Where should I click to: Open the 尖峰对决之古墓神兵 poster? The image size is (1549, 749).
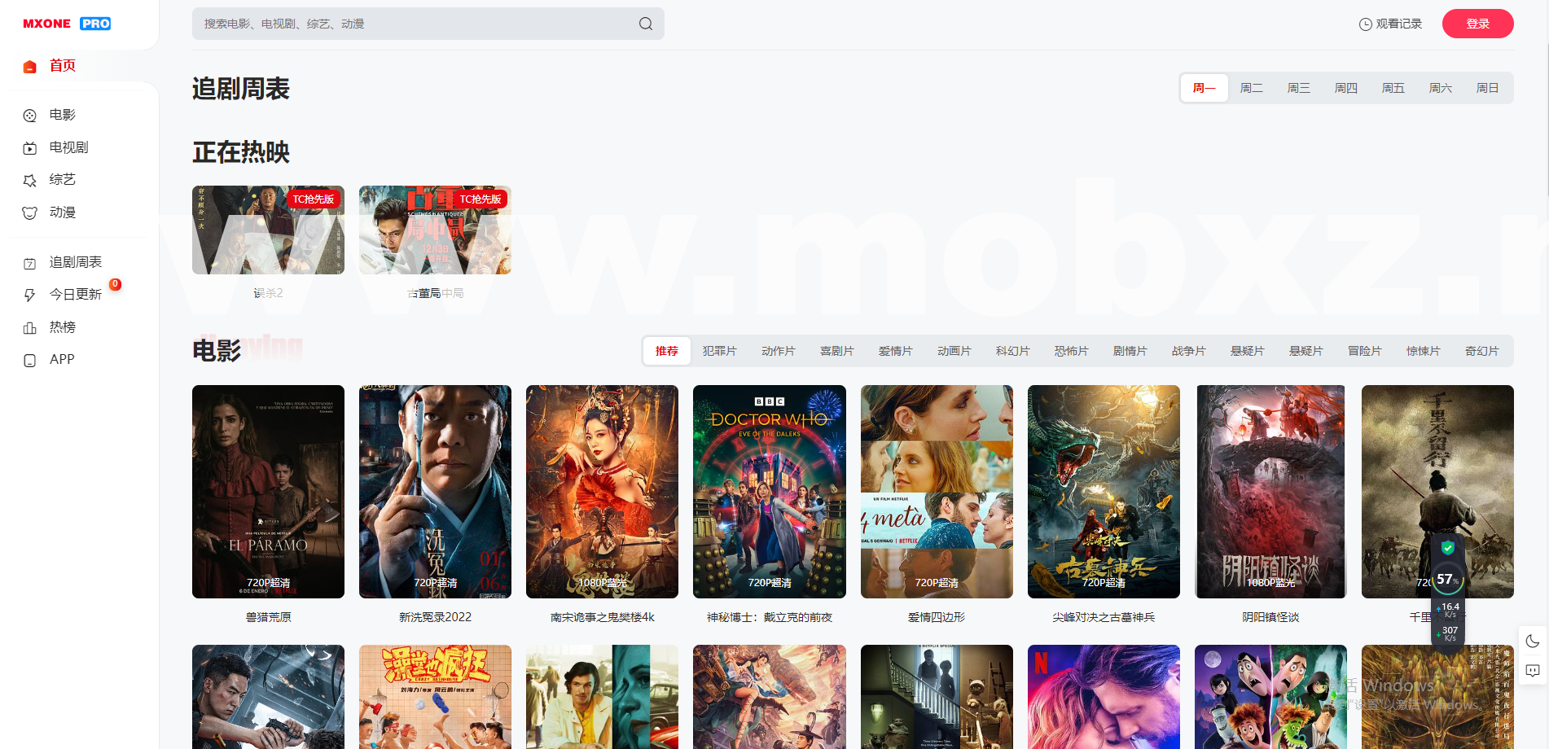click(1104, 492)
